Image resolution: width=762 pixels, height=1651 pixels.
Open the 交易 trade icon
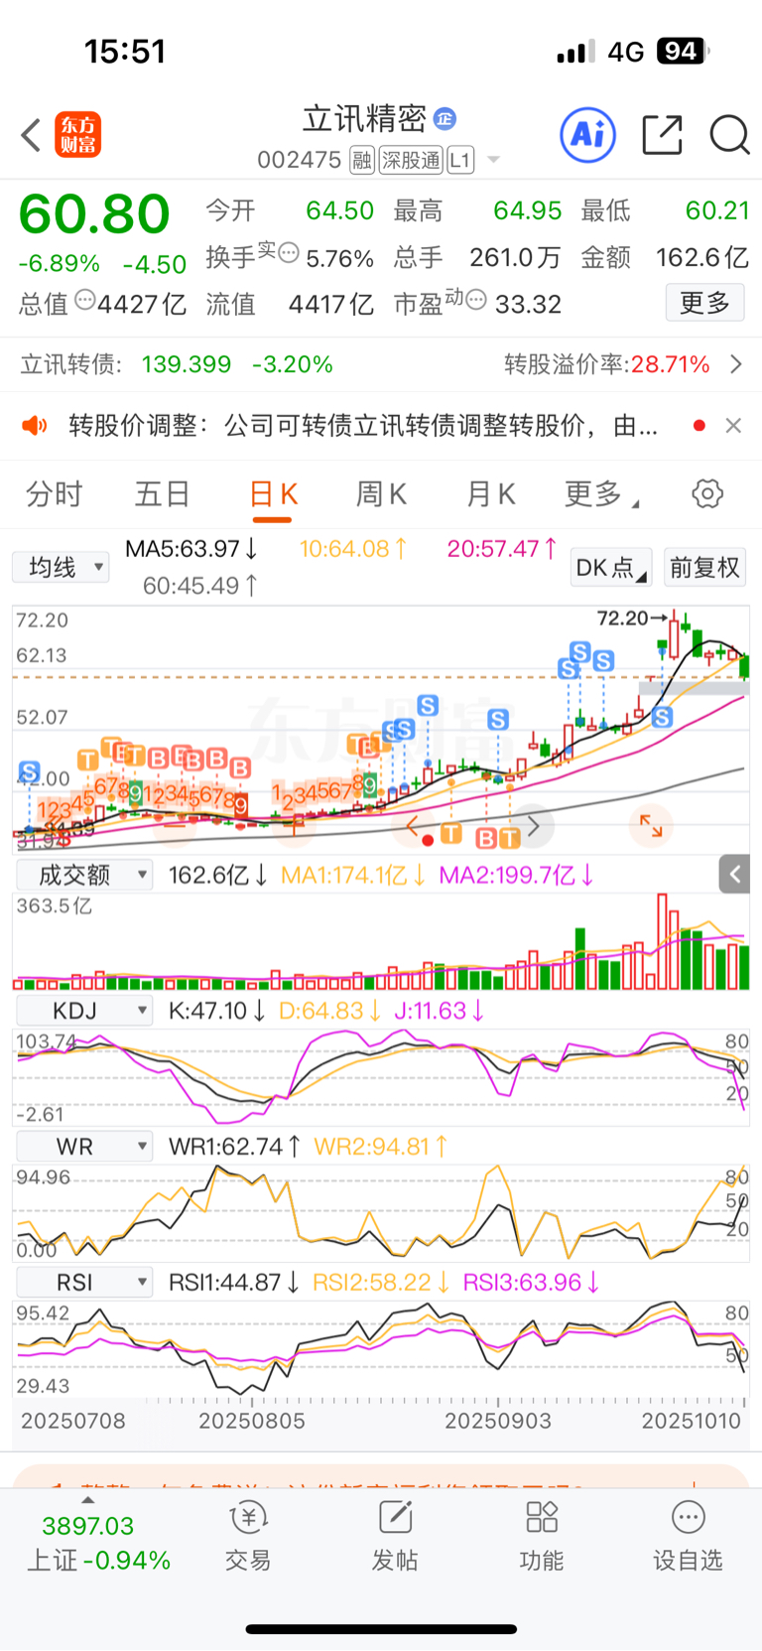[248, 1536]
